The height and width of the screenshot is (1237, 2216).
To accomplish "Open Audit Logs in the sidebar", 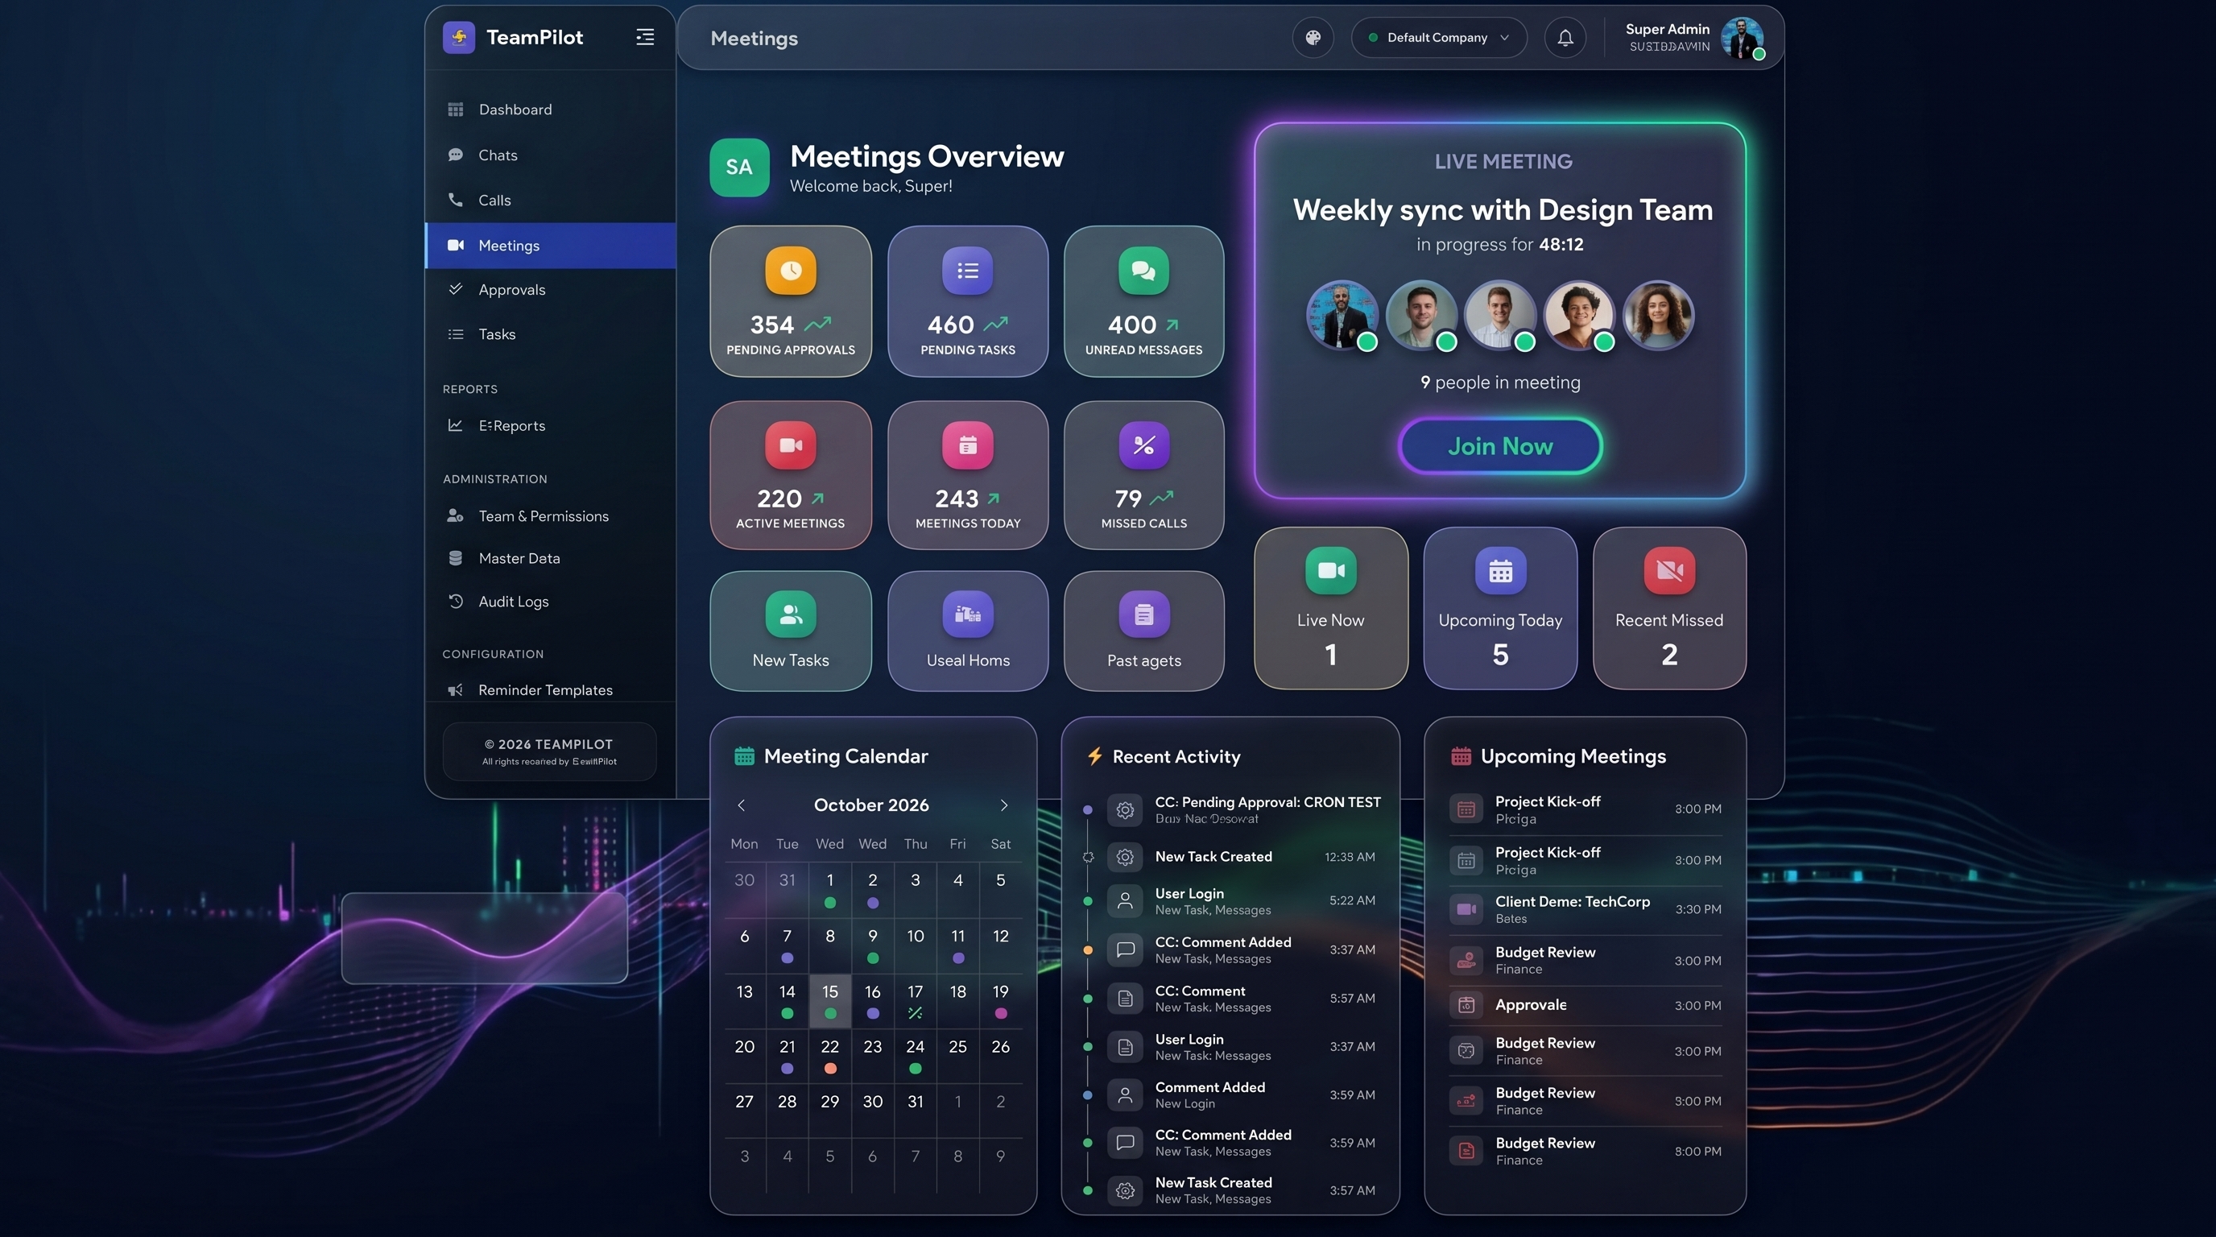I will pos(551,602).
